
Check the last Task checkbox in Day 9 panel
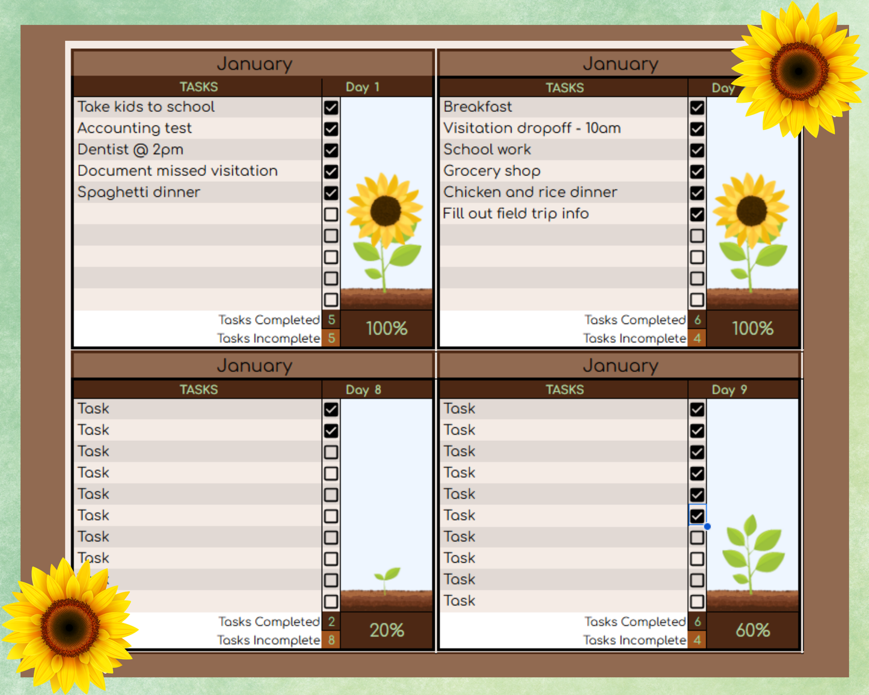697,601
